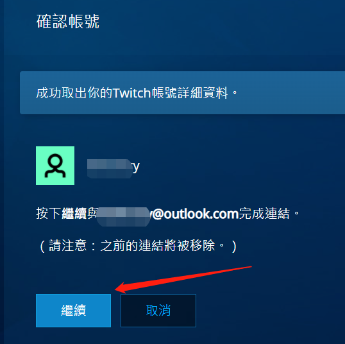Click the 完成連結 text after the email

pyautogui.click(x=265, y=214)
